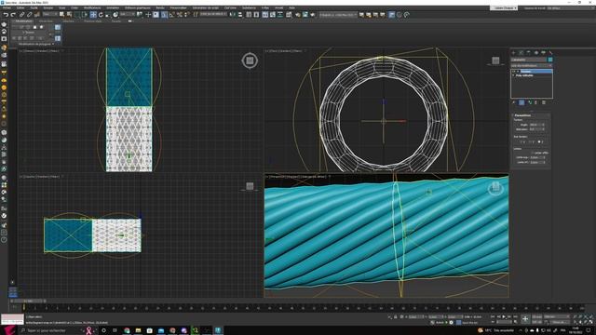
Task: Toggle Percent Snap
Action: click(180, 15)
